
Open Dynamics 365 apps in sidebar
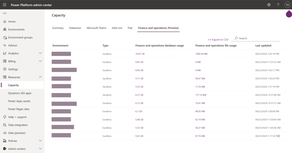click(20, 93)
